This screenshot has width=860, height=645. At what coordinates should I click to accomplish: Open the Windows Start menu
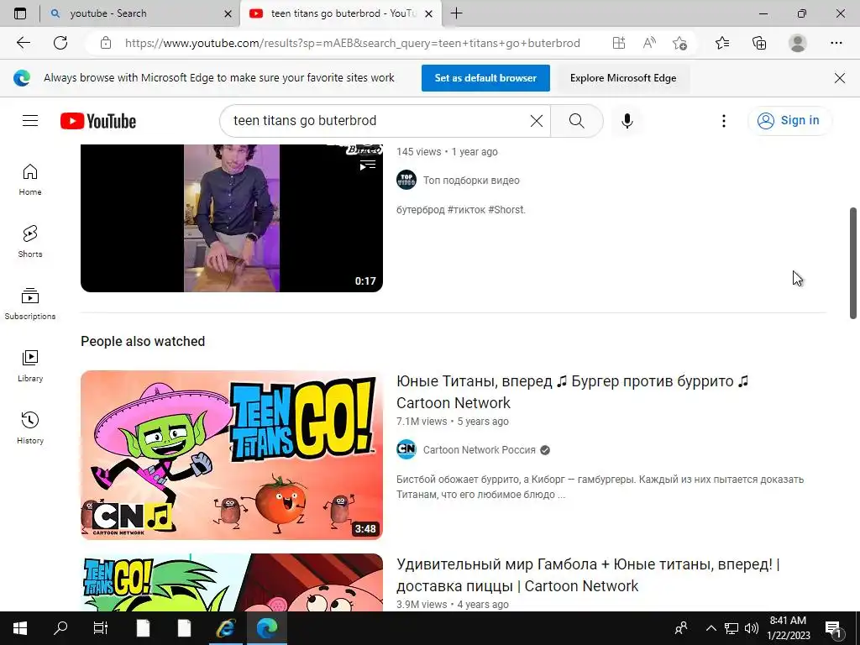[x=20, y=628]
